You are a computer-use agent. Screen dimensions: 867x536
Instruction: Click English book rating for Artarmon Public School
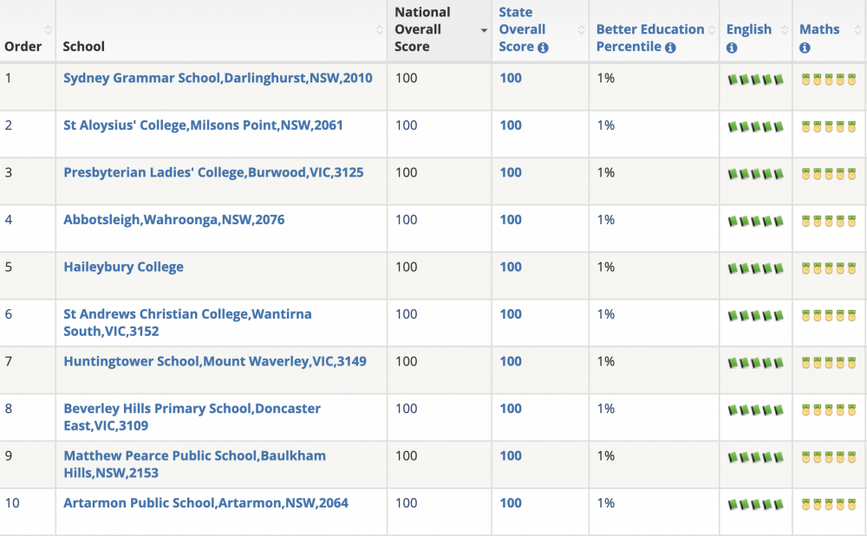755,505
